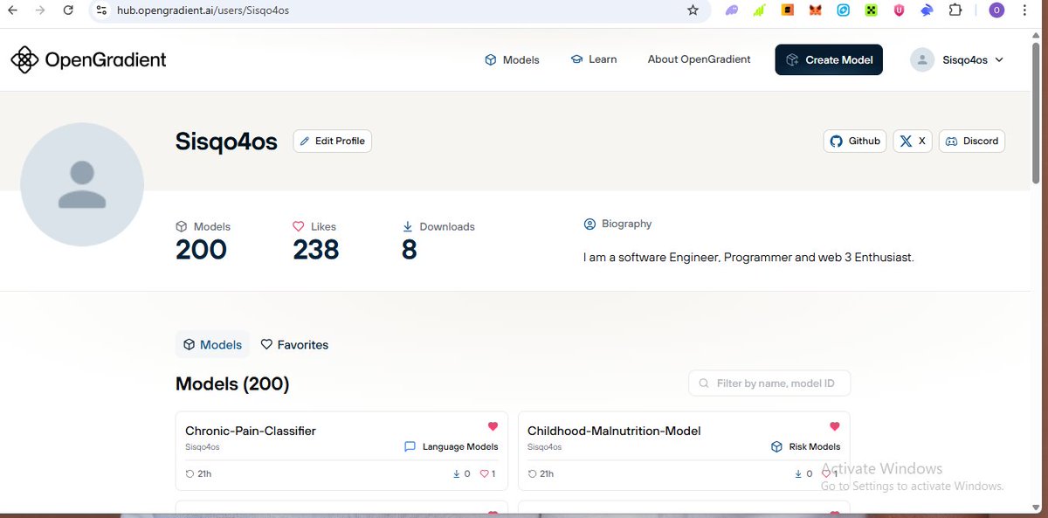Image resolution: width=1048 pixels, height=518 pixels.
Task: Expand the Sisqo4os account dropdown
Action: [x=957, y=59]
